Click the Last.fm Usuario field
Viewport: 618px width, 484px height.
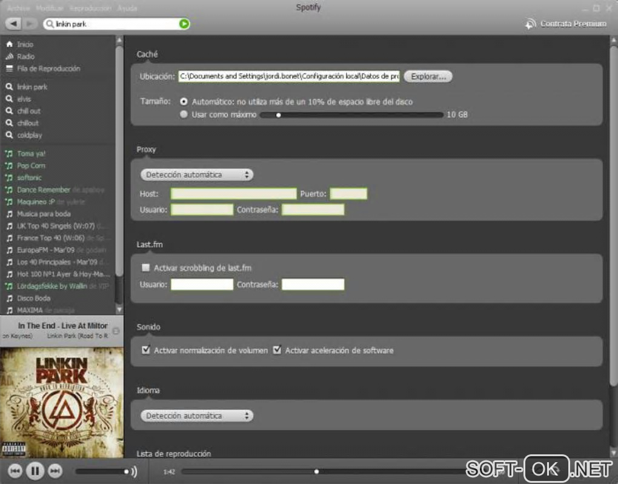click(202, 284)
